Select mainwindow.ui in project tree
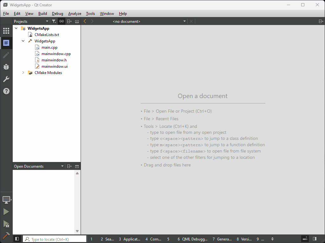 pos(54,66)
